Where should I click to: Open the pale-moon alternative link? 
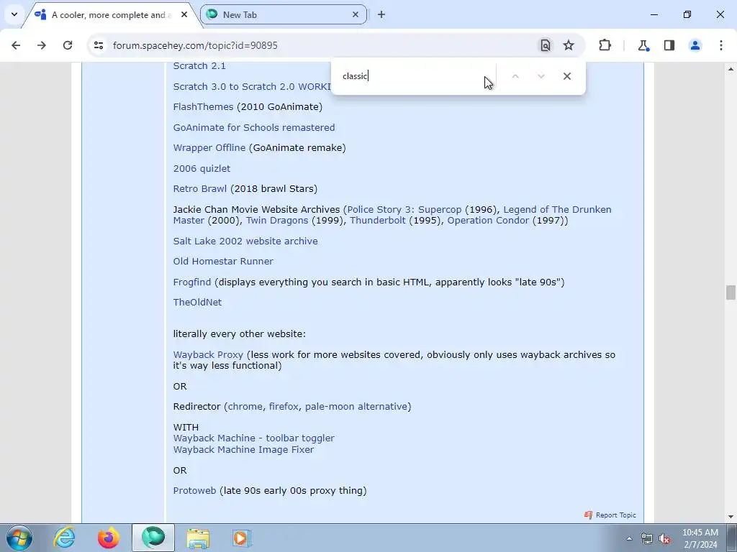pyautogui.click(x=356, y=407)
